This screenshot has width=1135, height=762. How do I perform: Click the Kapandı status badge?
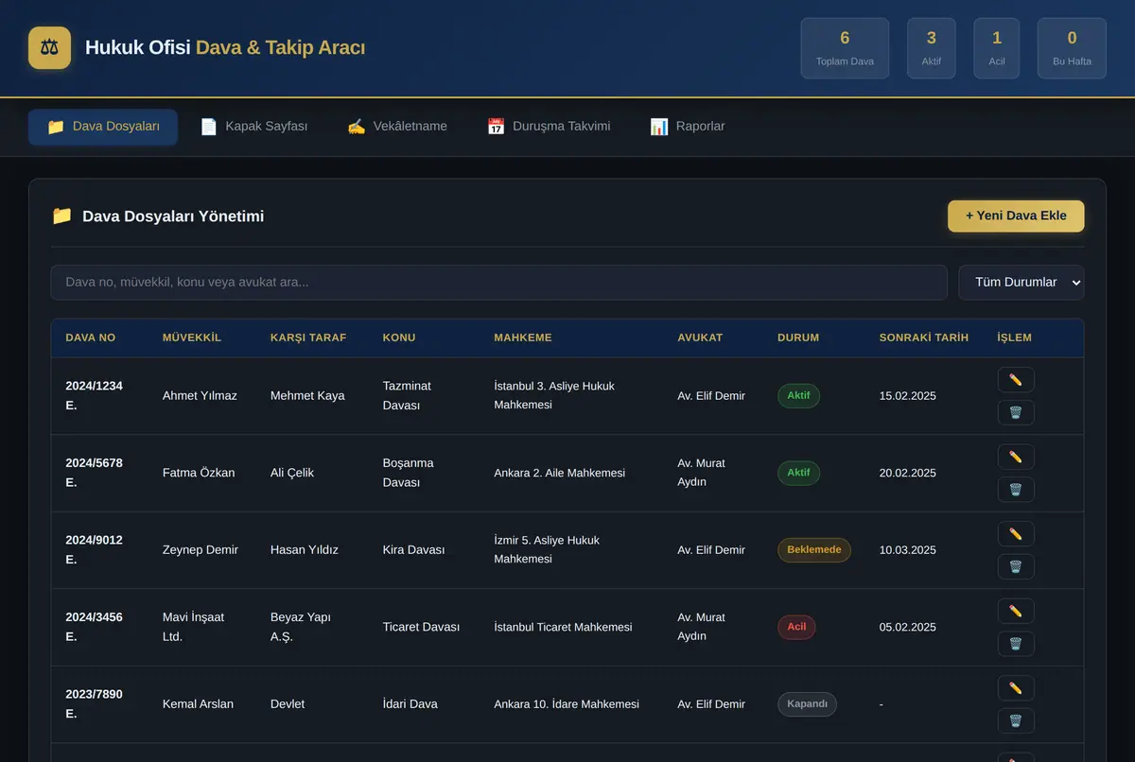tap(807, 704)
